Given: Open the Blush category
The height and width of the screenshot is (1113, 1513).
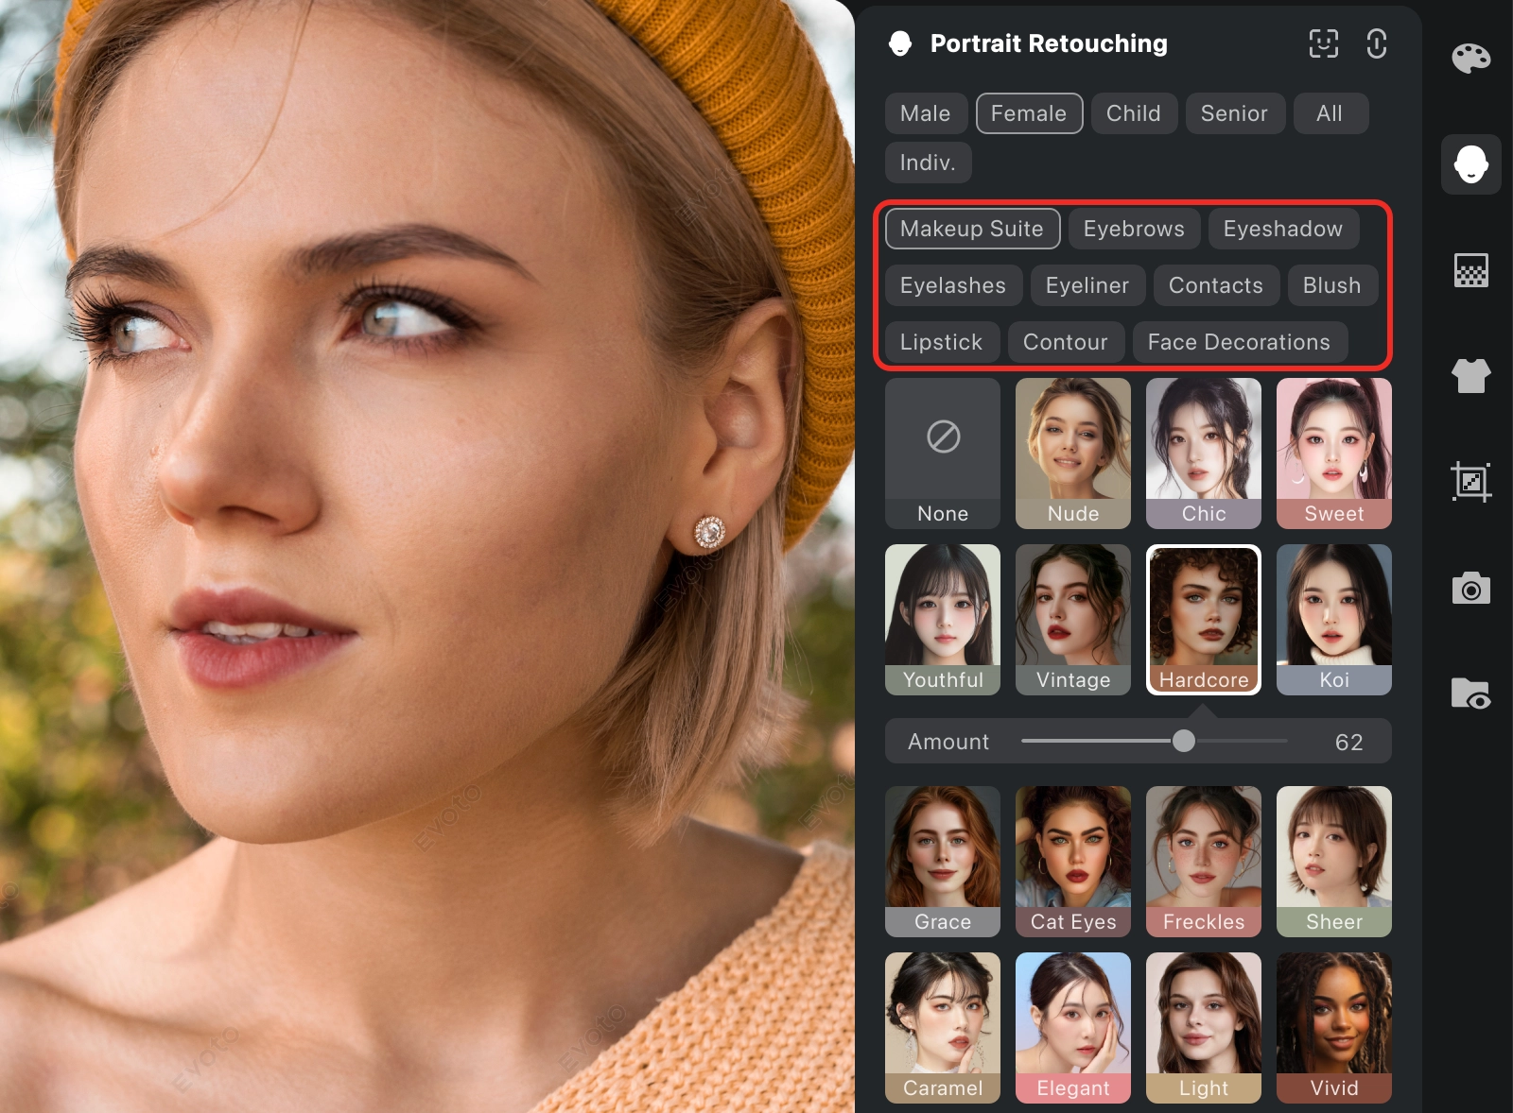Looking at the screenshot, I should point(1332,285).
